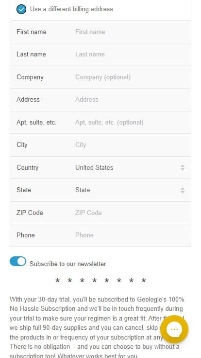Expand the State dropdown selector

coord(130,190)
